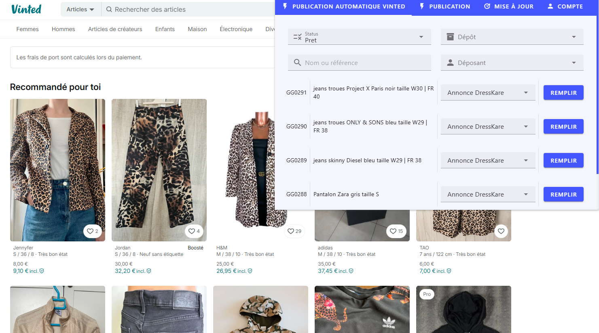Click the reference GG0288
599x333 pixels.
(x=296, y=194)
